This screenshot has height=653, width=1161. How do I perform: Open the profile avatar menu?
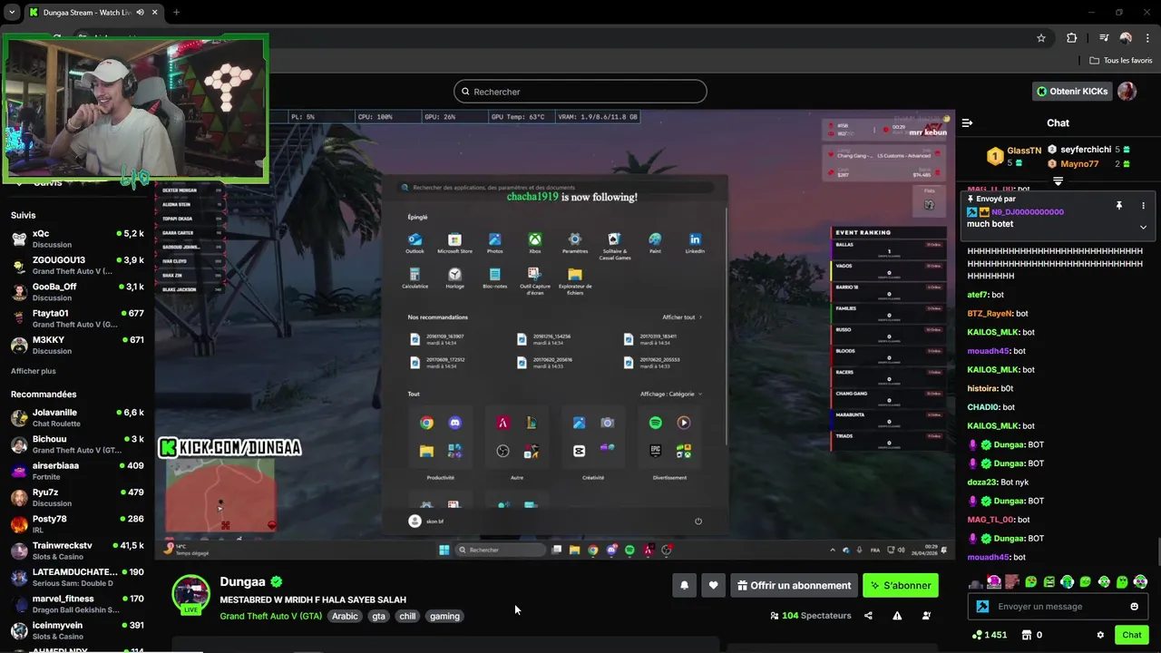tap(1127, 92)
